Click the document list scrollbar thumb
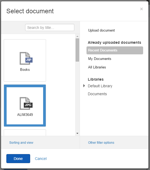The height and width of the screenshot is (170, 150). [77, 50]
